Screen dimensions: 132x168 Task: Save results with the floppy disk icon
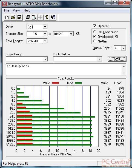coord(19,17)
